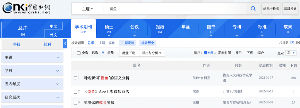Screen dimensions: 300x108
Task: Click the 结果中检索 button
Action: point(271,9)
